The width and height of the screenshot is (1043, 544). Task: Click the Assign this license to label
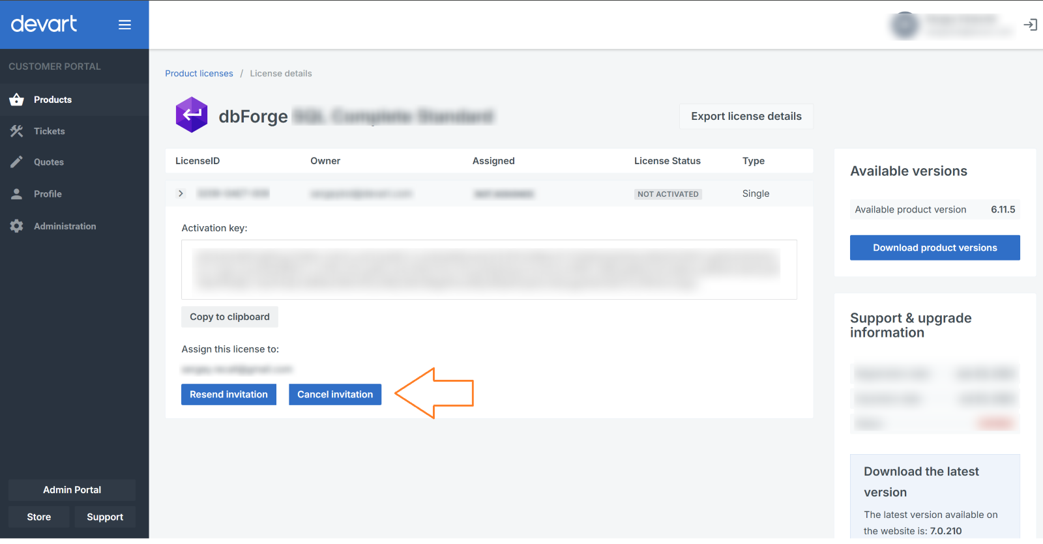230,349
